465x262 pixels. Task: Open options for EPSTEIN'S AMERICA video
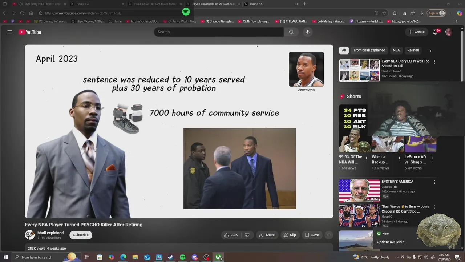point(434,182)
